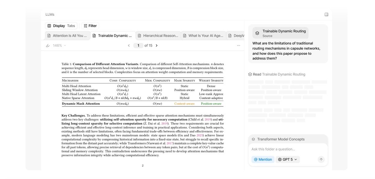Open the Display Tabs view switcher
Image resolution: width=375 pixels, height=179 pixels.
pyautogui.click(x=61, y=26)
